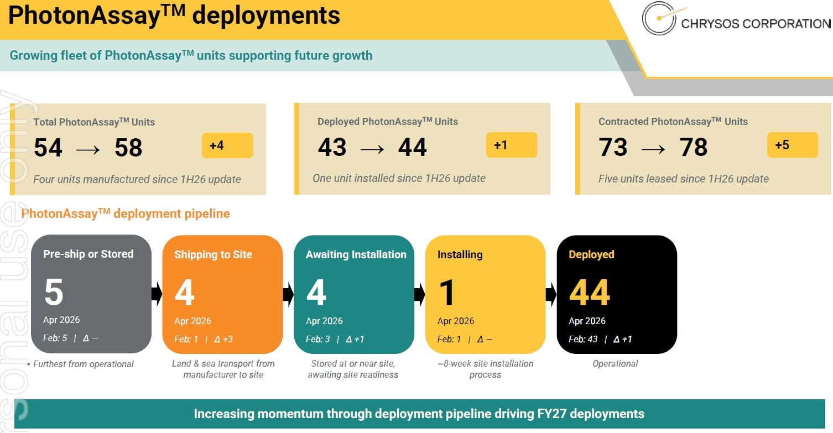The height and width of the screenshot is (433, 833).
Task: Click "Land & sea transport from manufacturer" caption
Action: [223, 369]
